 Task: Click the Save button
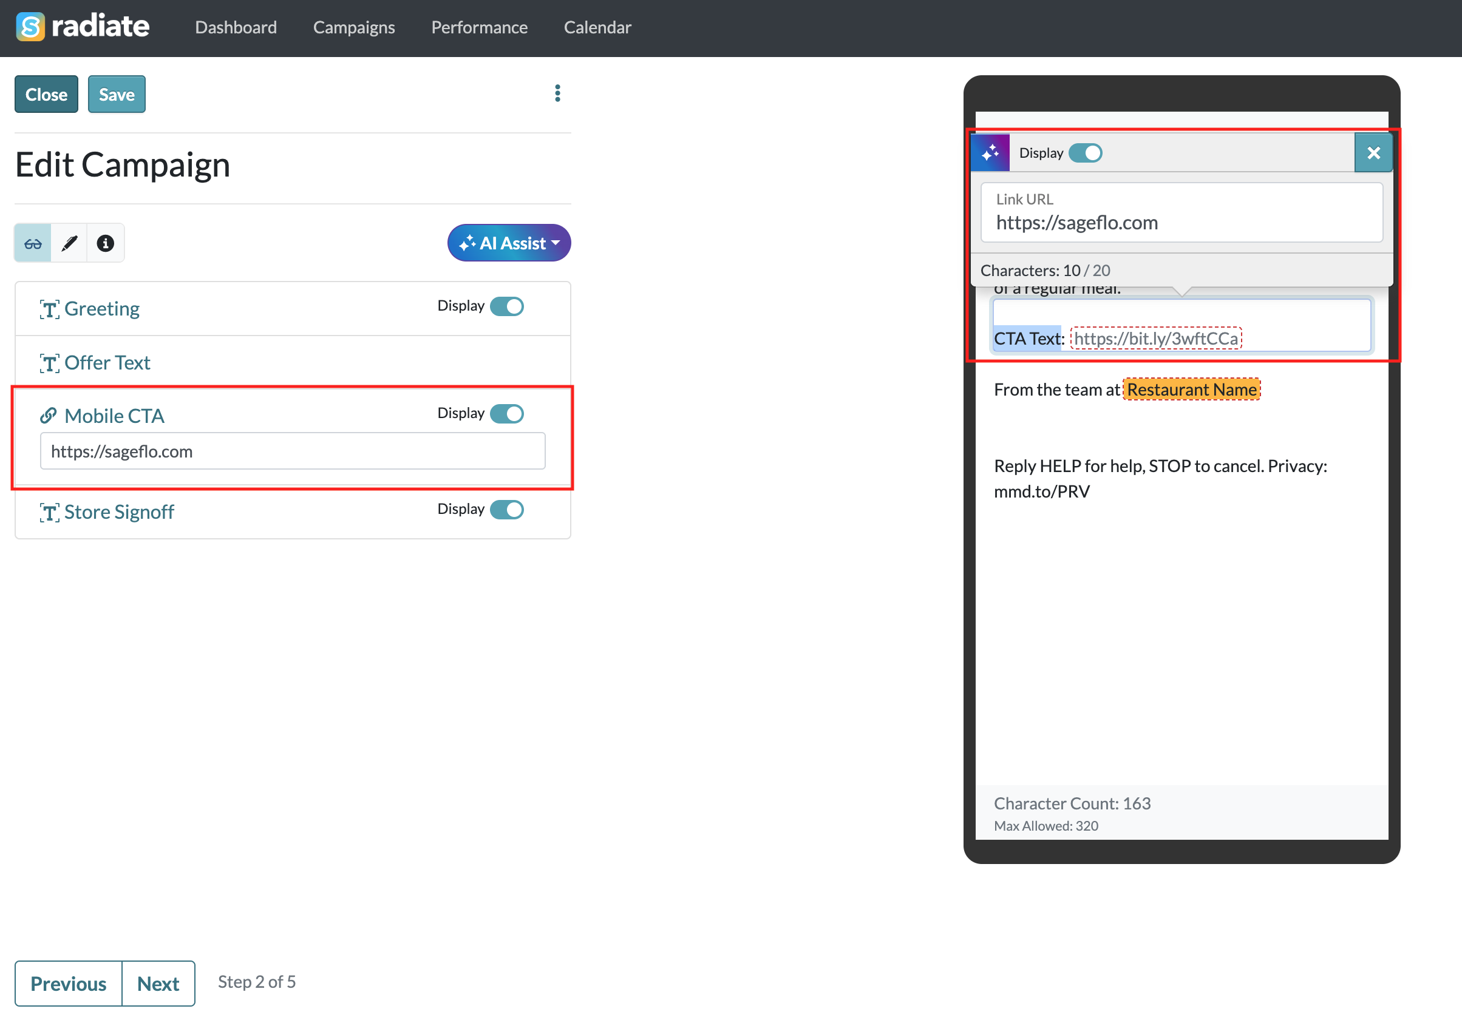click(x=117, y=94)
